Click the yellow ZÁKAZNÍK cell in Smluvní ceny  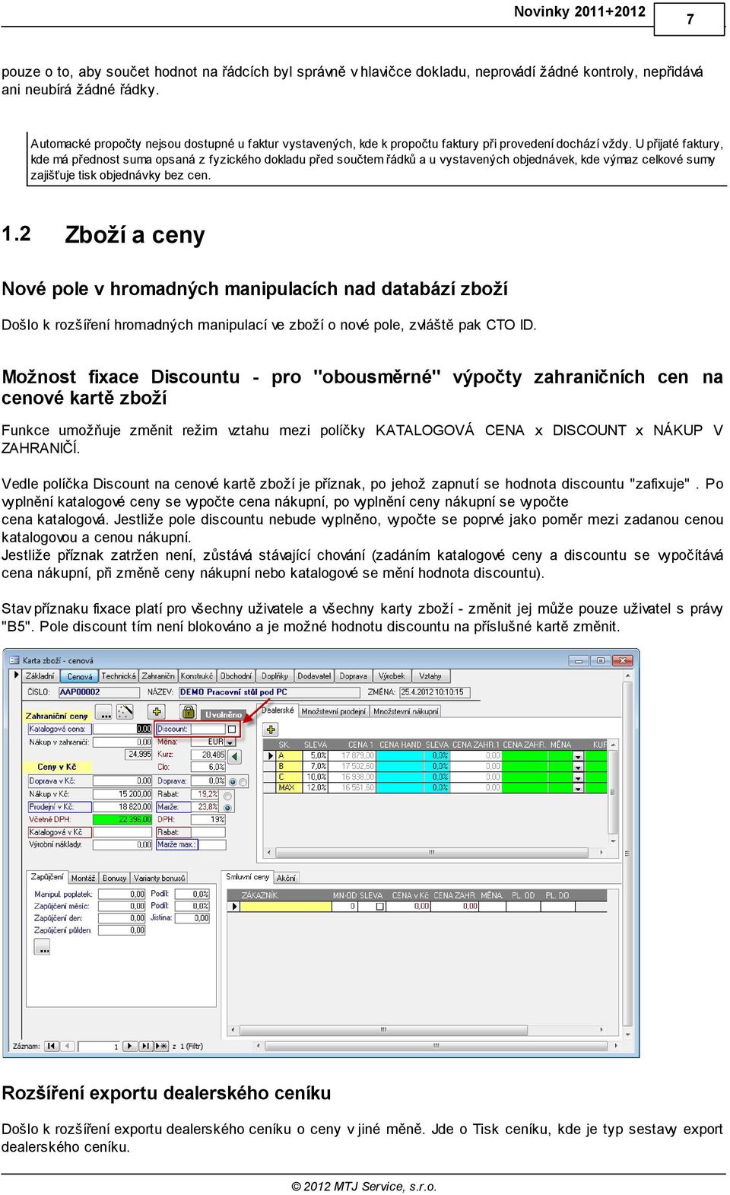click(285, 906)
